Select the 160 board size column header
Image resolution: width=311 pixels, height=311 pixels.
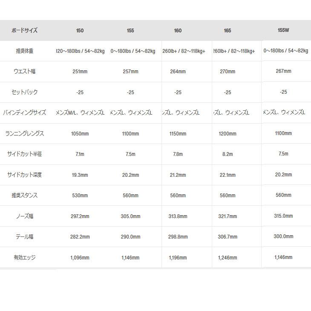pyautogui.click(x=178, y=31)
